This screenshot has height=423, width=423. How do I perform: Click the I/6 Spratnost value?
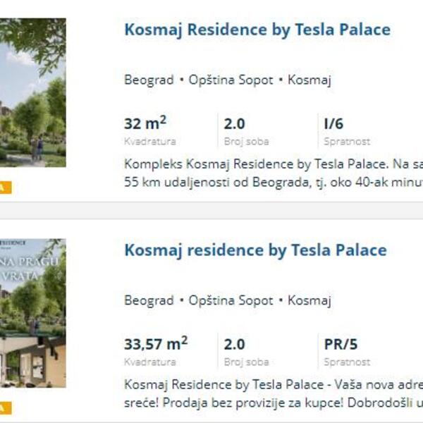[x=333, y=124]
